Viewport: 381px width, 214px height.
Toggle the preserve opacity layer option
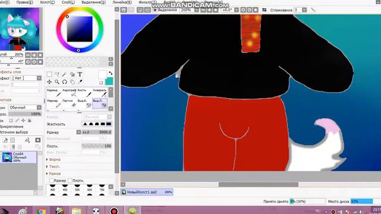point(11,120)
